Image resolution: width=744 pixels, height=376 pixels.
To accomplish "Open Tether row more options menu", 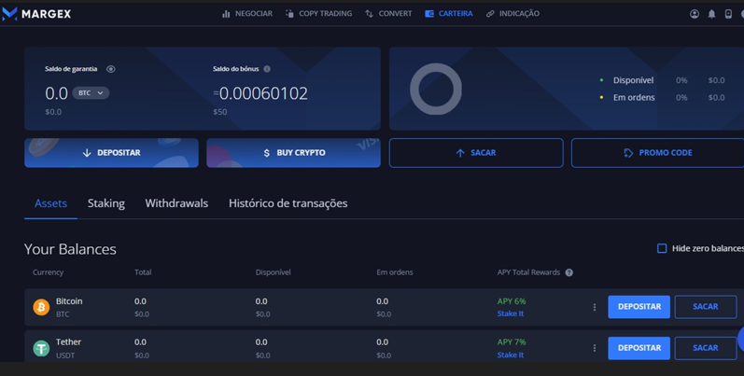I will coord(595,348).
